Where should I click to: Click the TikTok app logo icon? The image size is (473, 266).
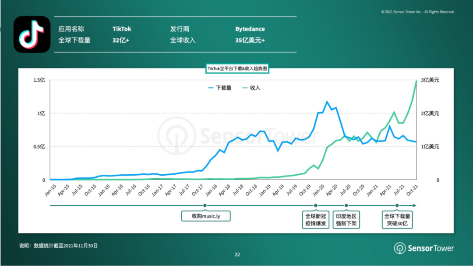32,35
